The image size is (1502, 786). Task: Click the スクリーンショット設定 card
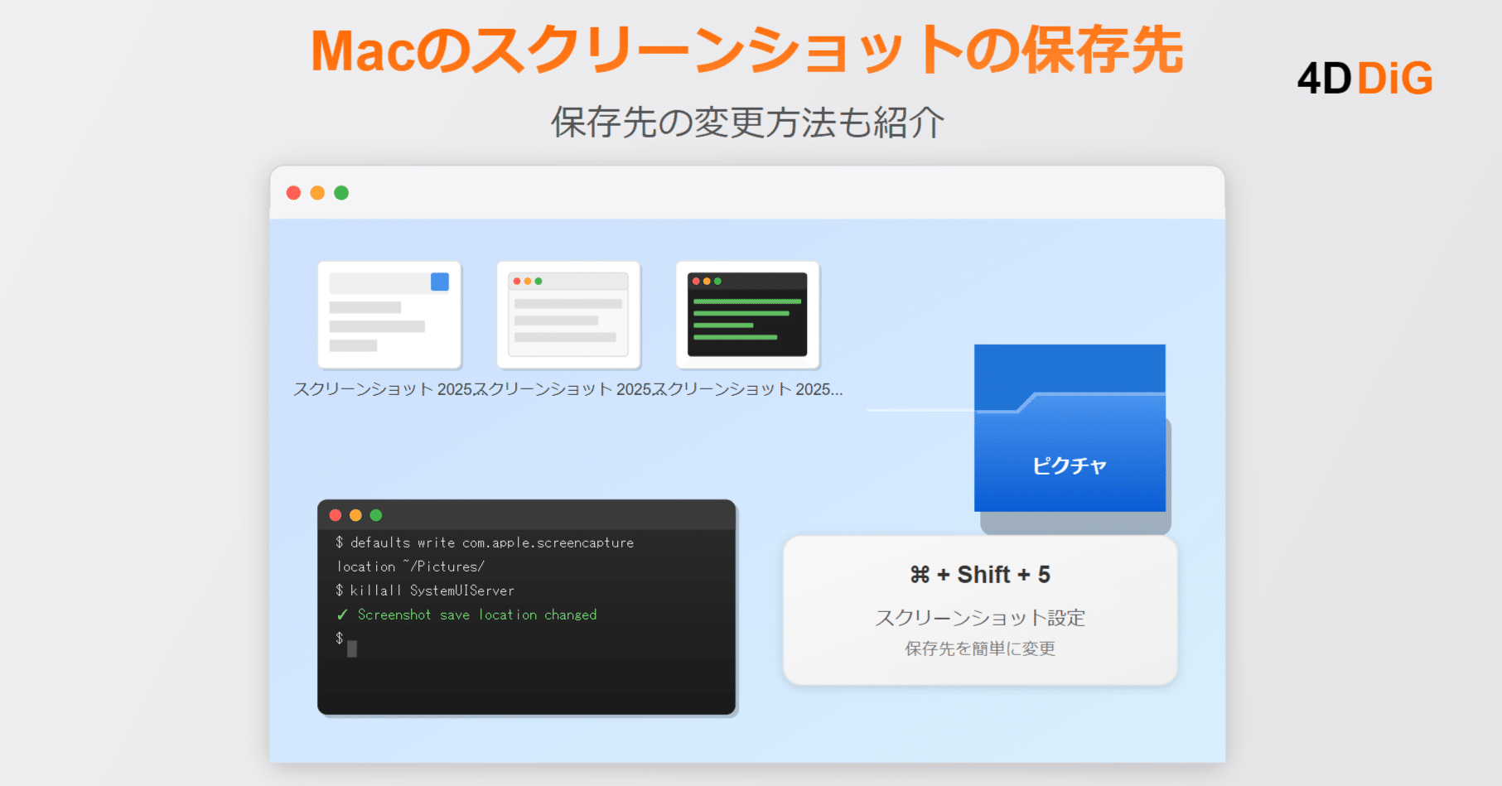981,617
